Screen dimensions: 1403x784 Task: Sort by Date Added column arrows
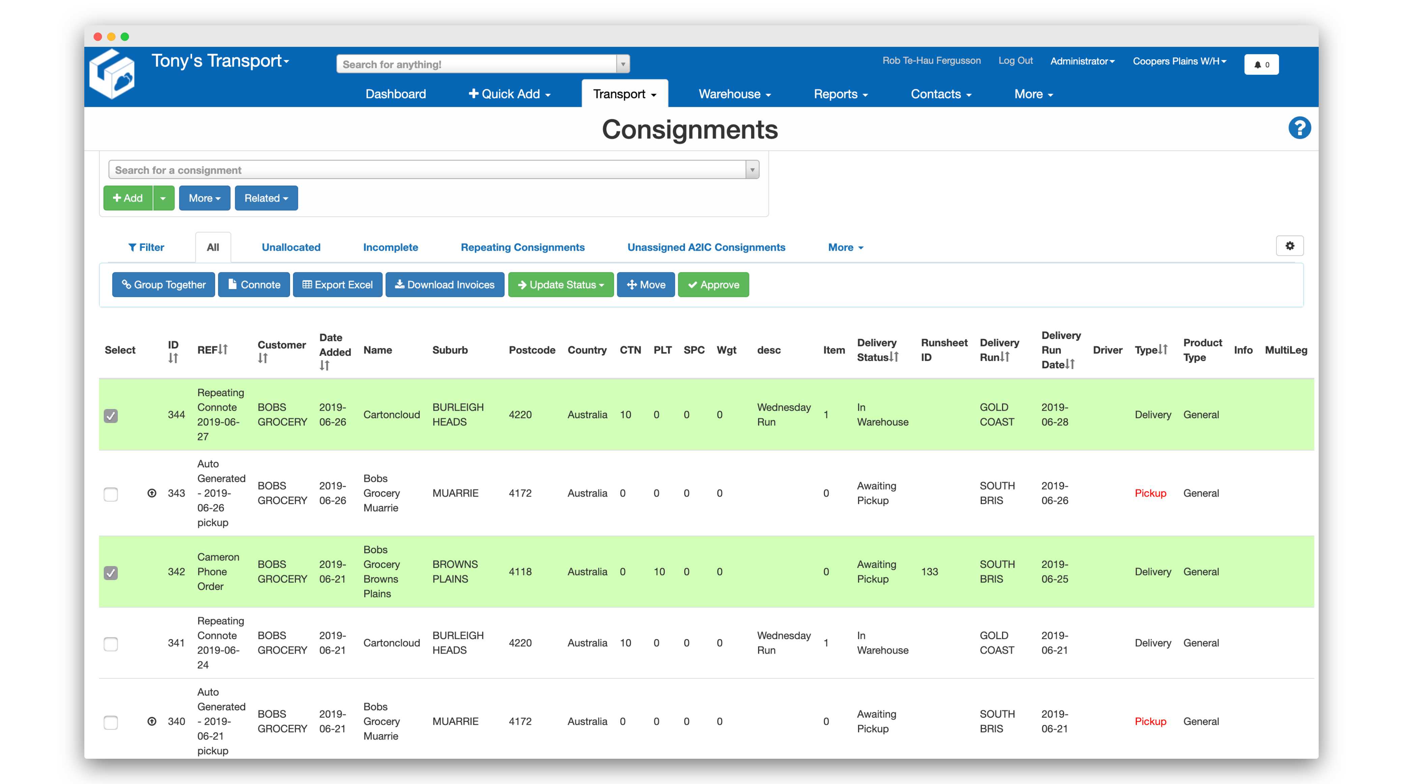(324, 366)
